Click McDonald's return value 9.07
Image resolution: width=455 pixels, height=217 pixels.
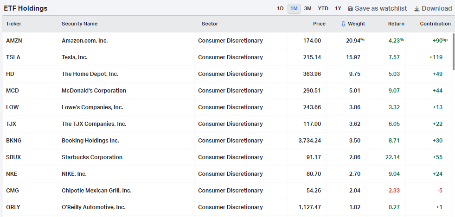coord(394,91)
